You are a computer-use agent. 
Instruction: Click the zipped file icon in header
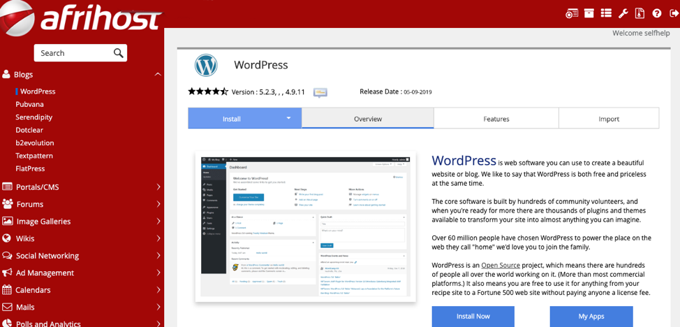click(x=640, y=13)
